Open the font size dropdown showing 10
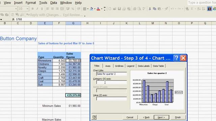 click(x=27, y=9)
